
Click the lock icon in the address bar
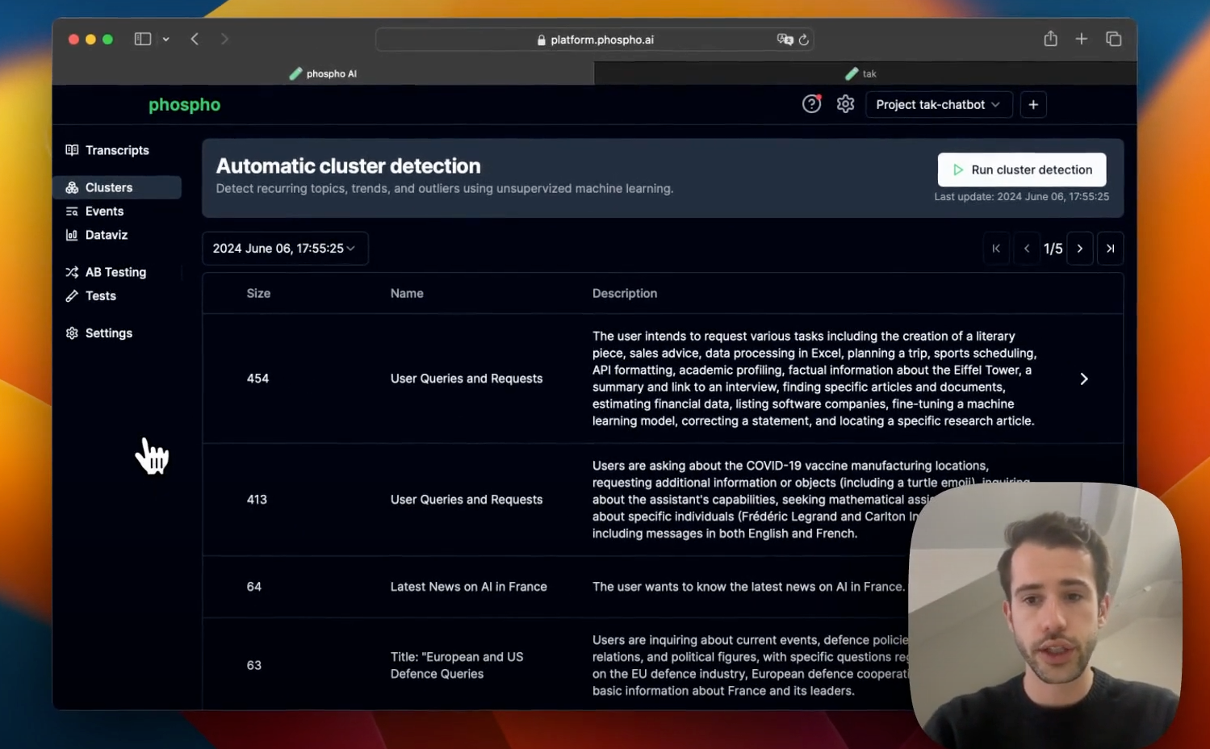pos(542,40)
